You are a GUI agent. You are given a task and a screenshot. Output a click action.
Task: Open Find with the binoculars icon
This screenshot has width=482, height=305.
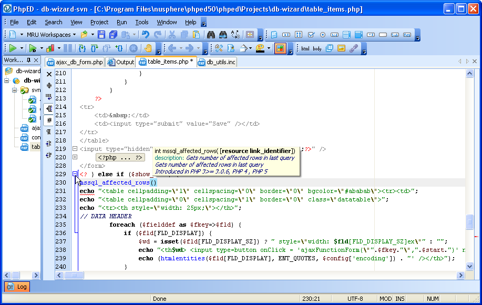pos(211,35)
